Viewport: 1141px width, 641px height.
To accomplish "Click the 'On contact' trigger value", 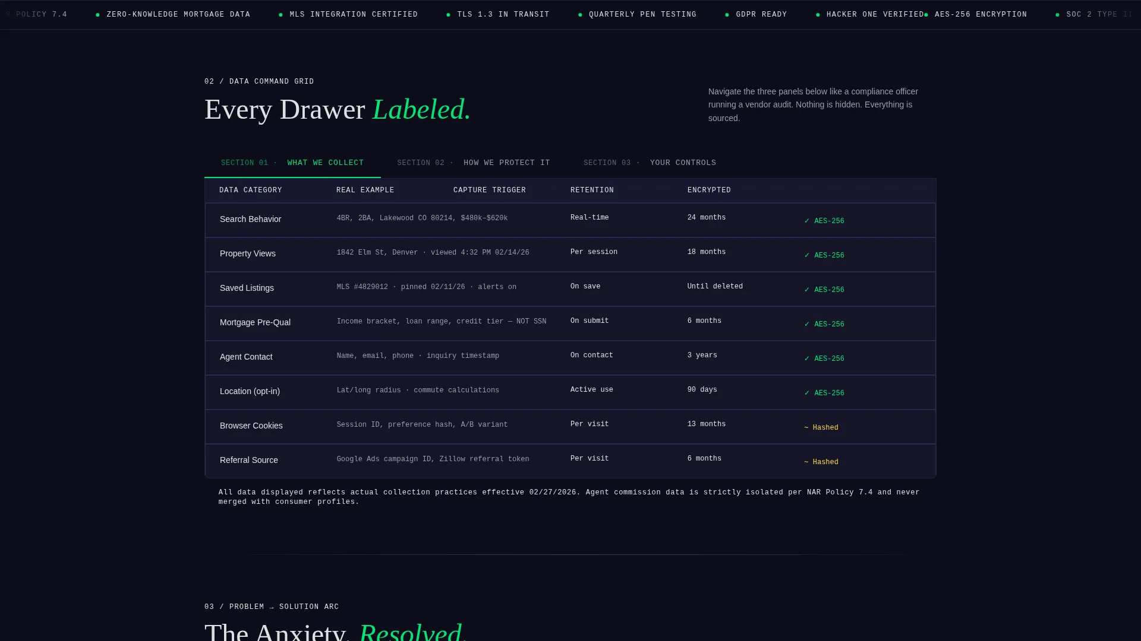I will [x=592, y=356].
